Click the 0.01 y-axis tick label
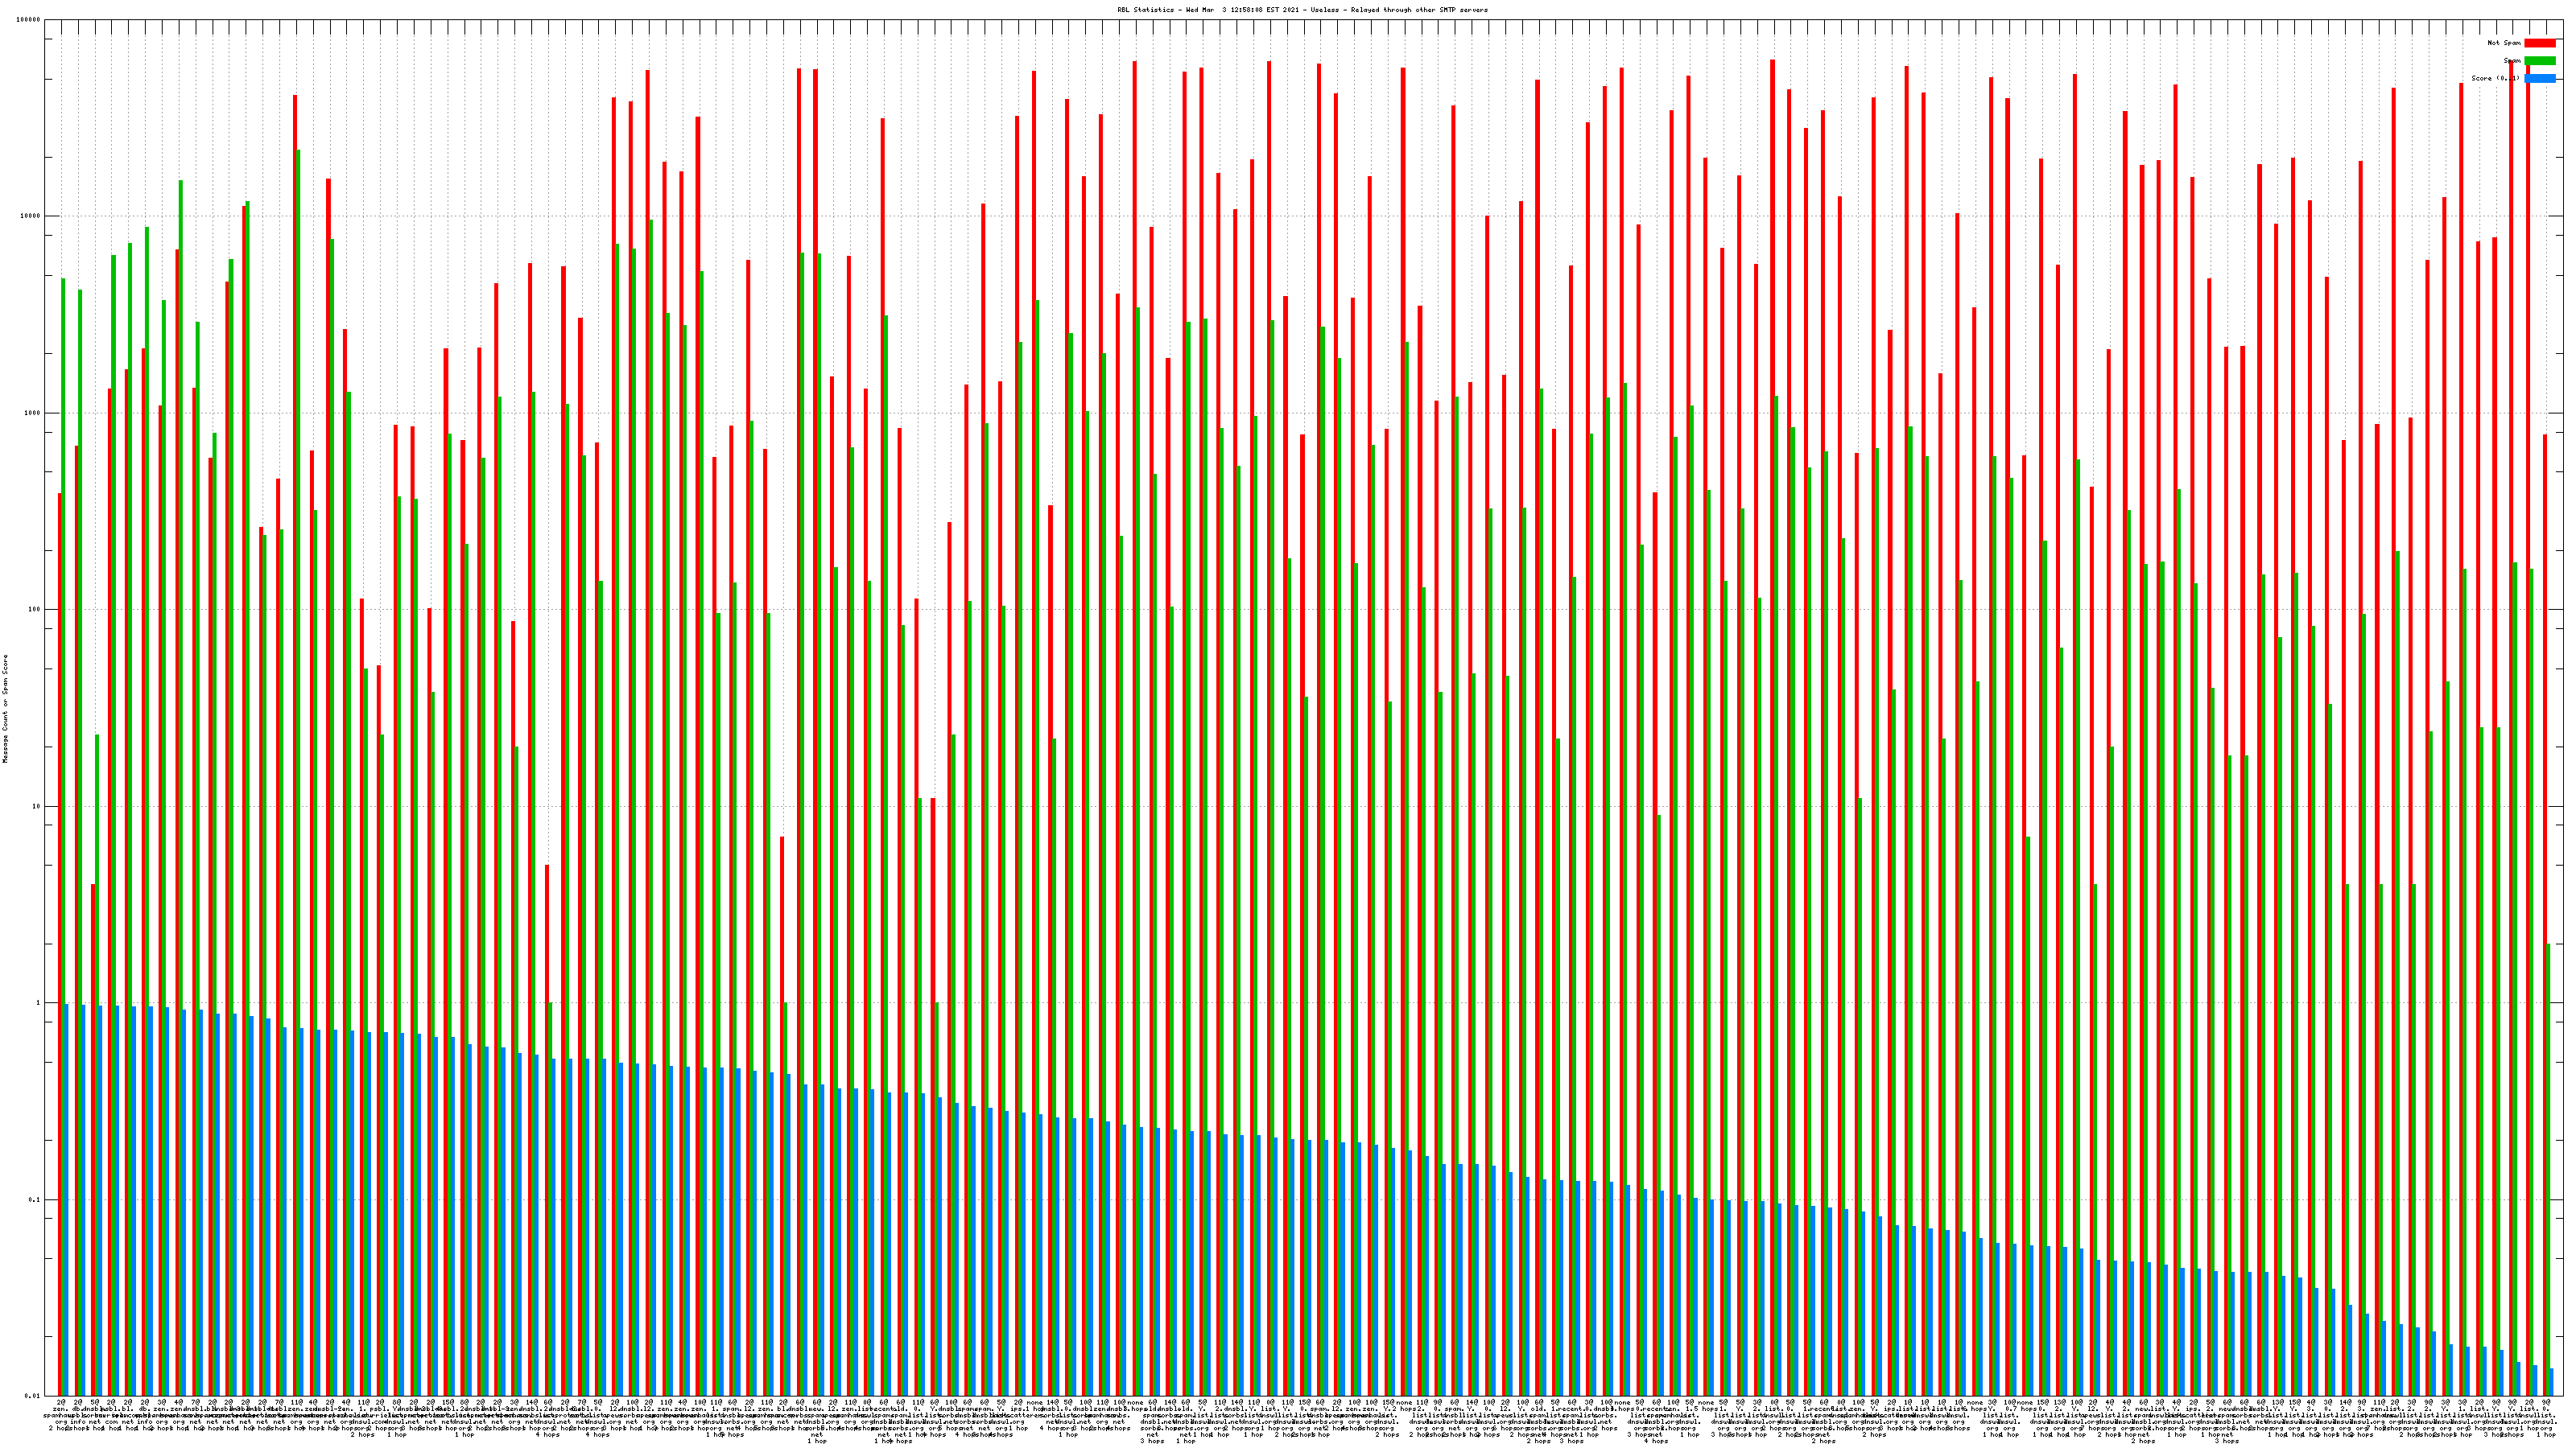The width and height of the screenshot is (2576, 1448). [x=33, y=1396]
